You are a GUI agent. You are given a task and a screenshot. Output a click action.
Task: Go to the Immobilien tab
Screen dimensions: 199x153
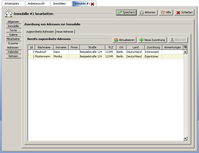pos(59,4)
